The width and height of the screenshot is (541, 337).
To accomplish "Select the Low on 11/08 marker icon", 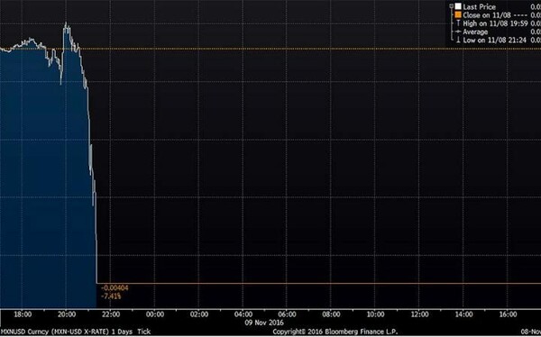I will (x=458, y=40).
